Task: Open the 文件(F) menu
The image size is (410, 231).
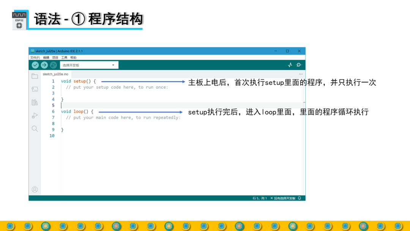Action: [35, 57]
